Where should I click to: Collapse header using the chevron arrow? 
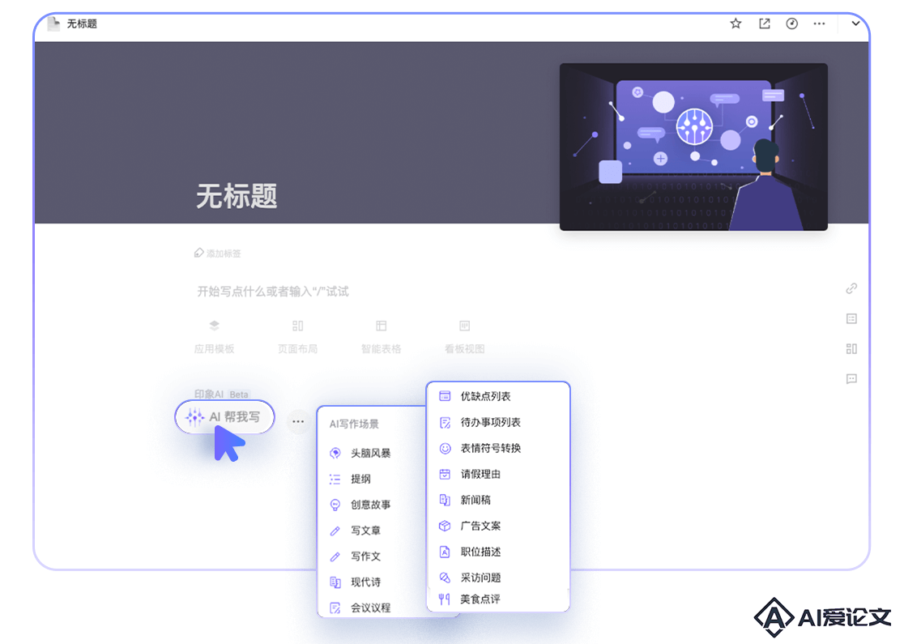[x=855, y=23]
